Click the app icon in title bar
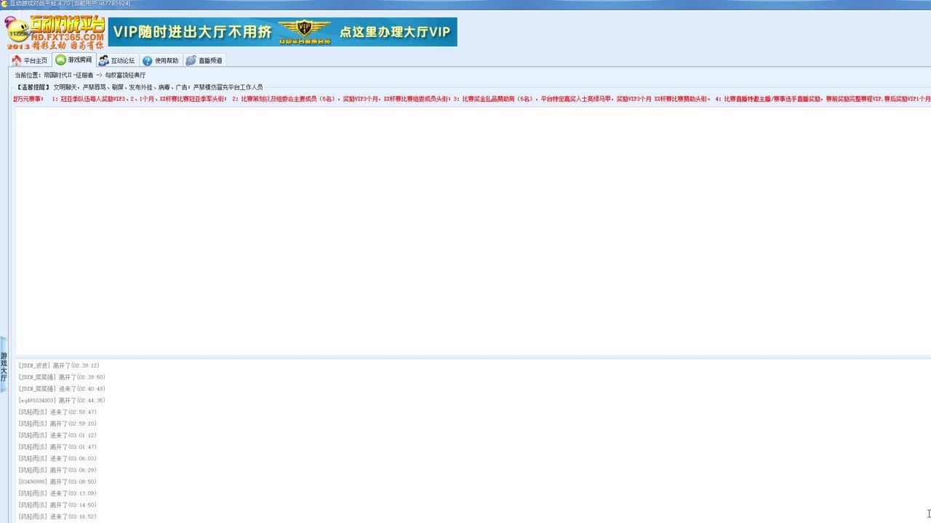Image resolution: width=931 pixels, height=523 pixels. [x=4, y=4]
